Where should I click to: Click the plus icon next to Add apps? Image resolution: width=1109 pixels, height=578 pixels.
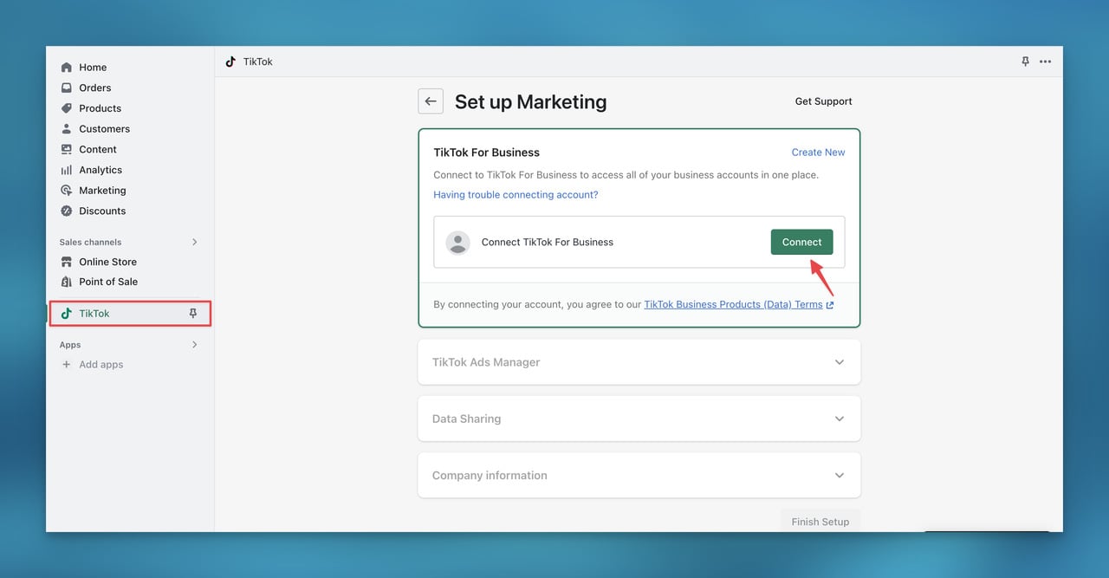click(67, 365)
